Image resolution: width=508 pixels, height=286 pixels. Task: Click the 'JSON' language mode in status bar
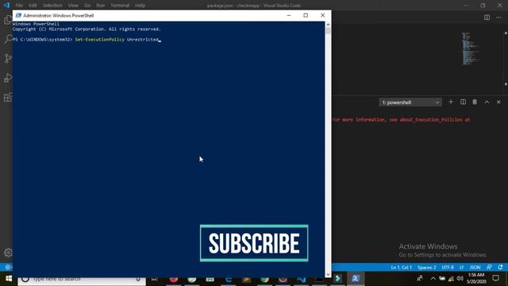coord(475,268)
